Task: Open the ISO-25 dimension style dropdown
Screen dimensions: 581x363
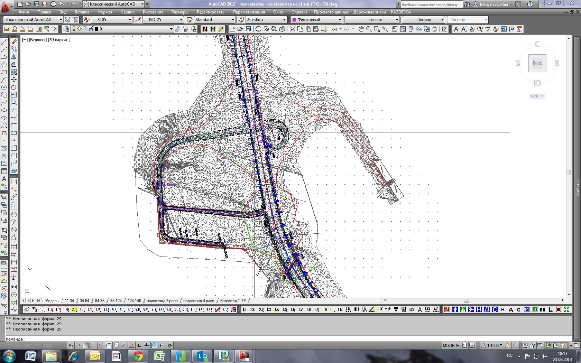Action: coord(181,20)
